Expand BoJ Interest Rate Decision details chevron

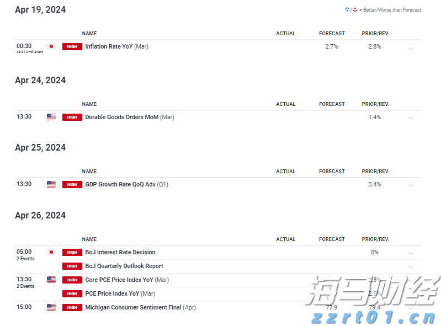pyautogui.click(x=411, y=253)
